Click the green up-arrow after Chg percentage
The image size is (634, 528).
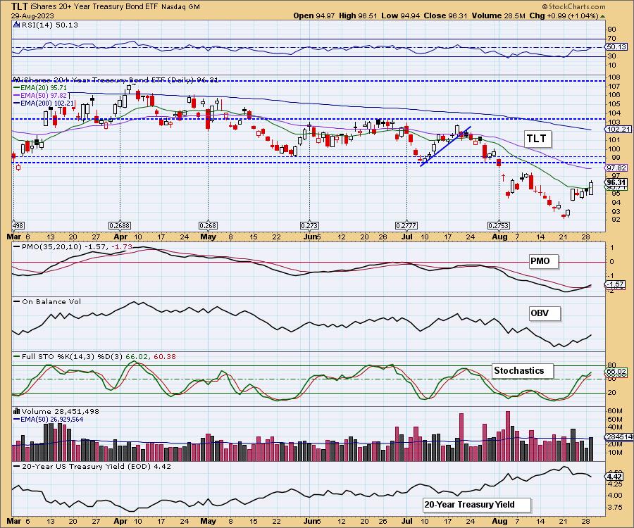602,16
